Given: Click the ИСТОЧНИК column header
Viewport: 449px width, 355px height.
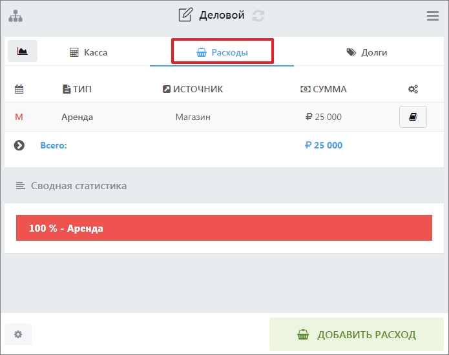Looking at the screenshot, I should tap(193, 89).
